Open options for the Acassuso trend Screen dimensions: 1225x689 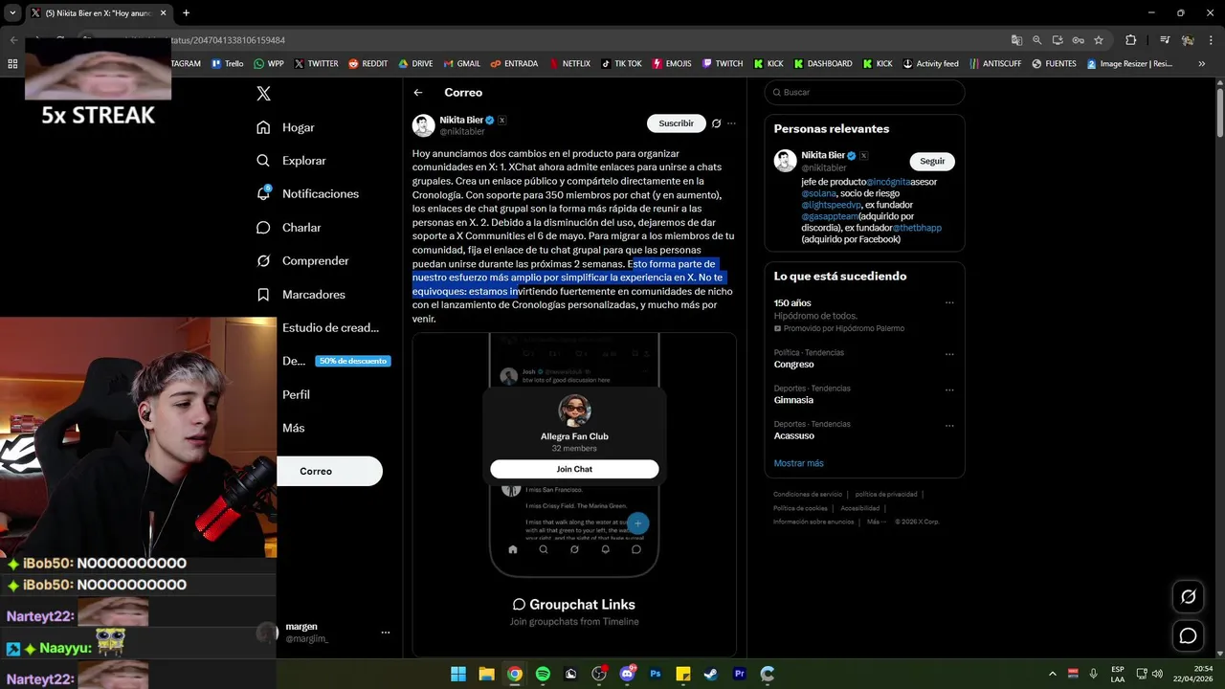point(949,425)
